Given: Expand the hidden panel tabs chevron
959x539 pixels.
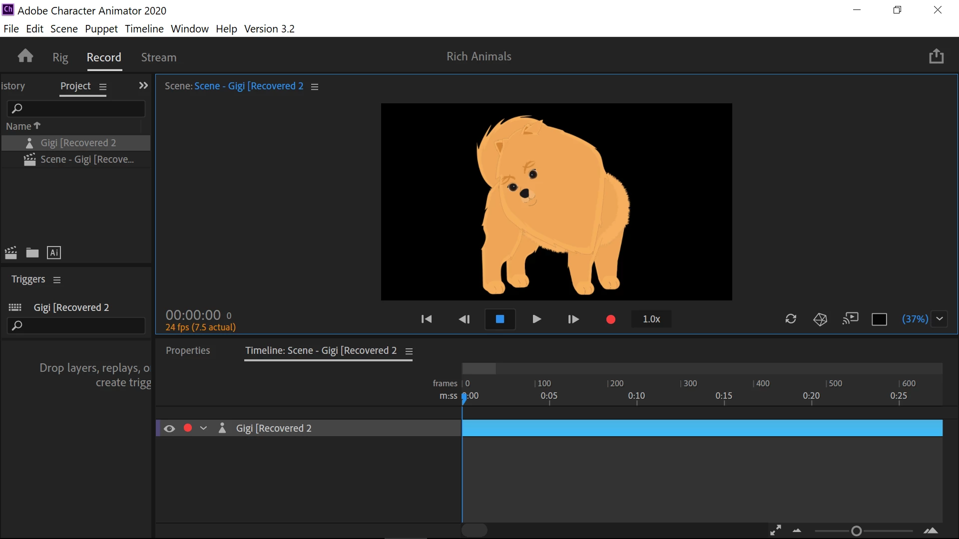Looking at the screenshot, I should [x=143, y=86].
